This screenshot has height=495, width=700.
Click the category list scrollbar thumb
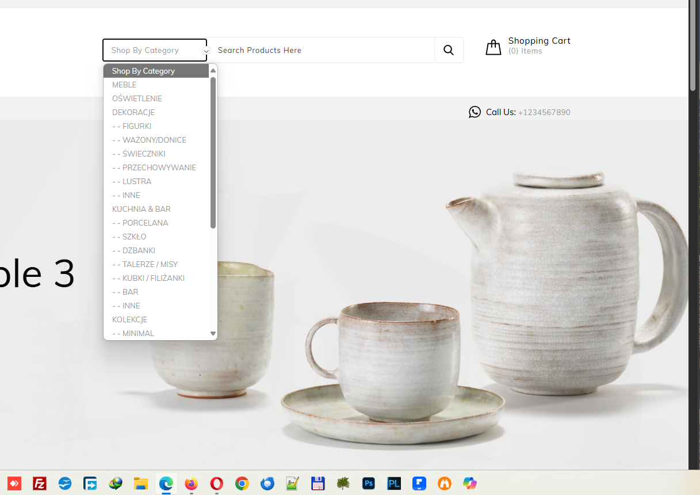pyautogui.click(x=213, y=153)
